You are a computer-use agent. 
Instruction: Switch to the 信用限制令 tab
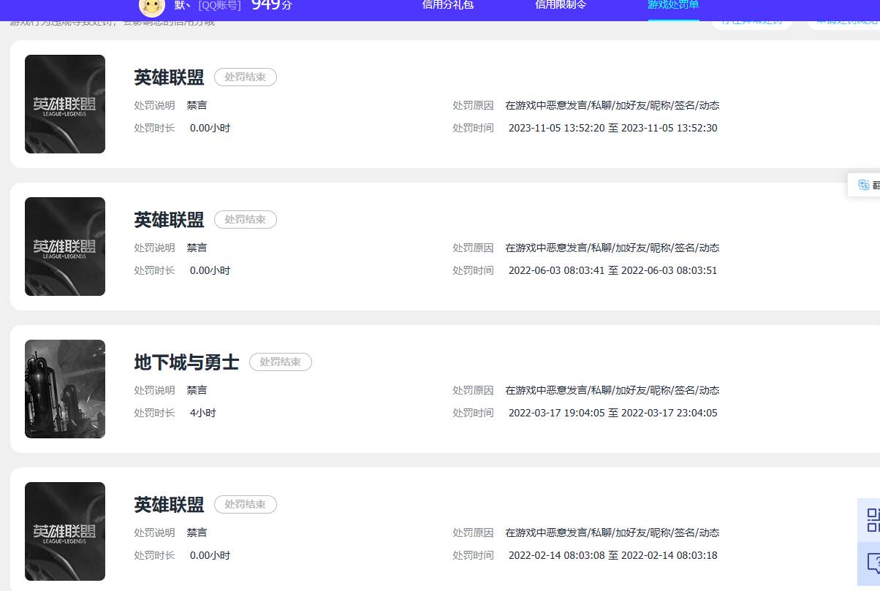point(561,5)
